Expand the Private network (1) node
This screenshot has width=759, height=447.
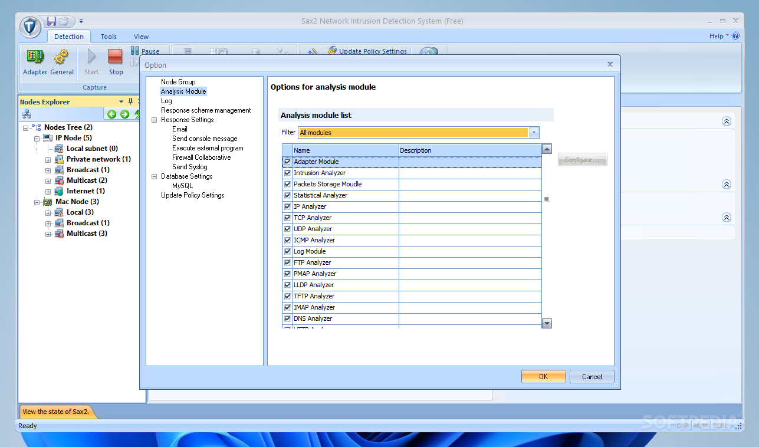click(48, 159)
